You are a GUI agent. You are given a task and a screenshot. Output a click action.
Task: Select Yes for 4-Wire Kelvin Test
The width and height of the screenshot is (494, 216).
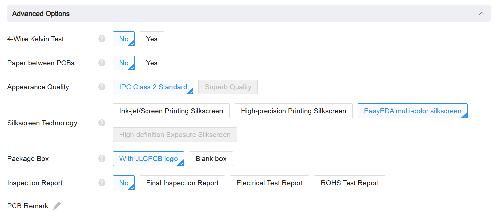pos(152,39)
